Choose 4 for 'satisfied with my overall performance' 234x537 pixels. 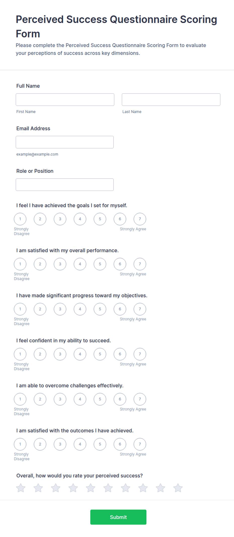[x=80, y=264]
